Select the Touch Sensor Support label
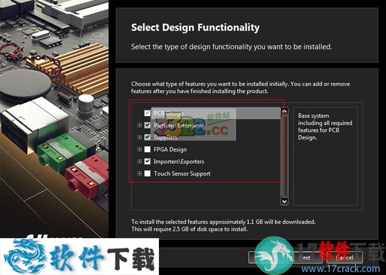386x275 pixels. 182,174
